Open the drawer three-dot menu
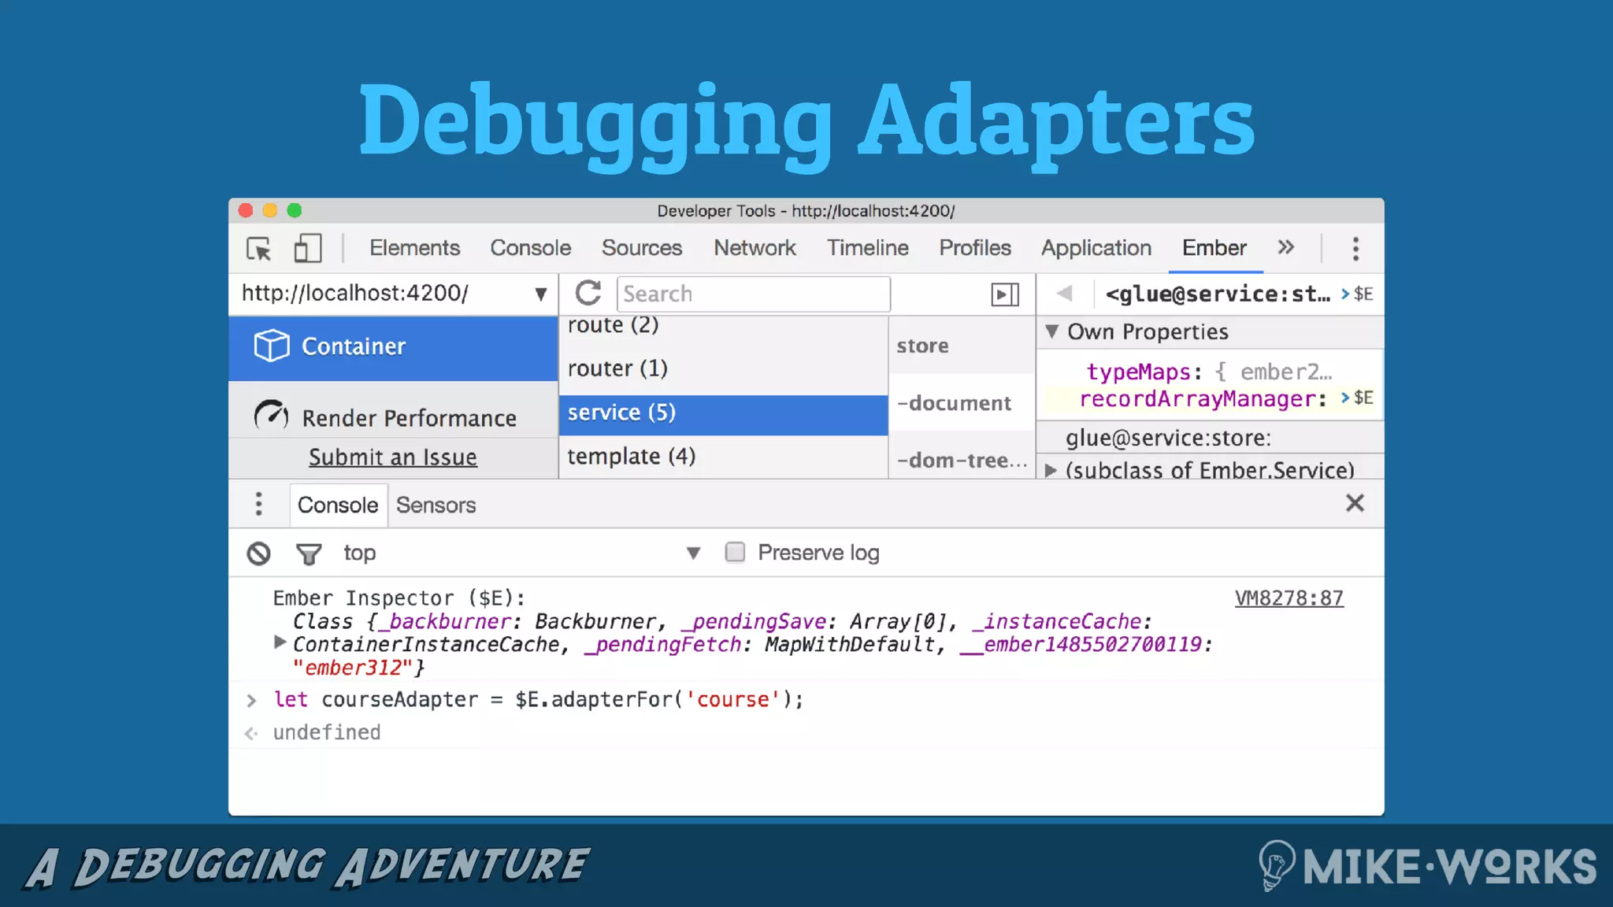The width and height of the screenshot is (1613, 907). [258, 504]
